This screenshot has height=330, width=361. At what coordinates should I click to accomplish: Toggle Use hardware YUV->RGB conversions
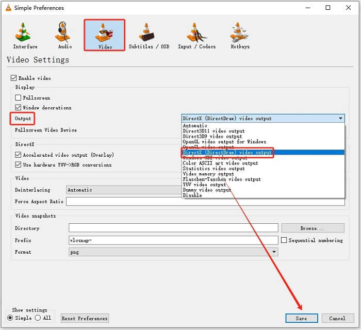pos(18,165)
